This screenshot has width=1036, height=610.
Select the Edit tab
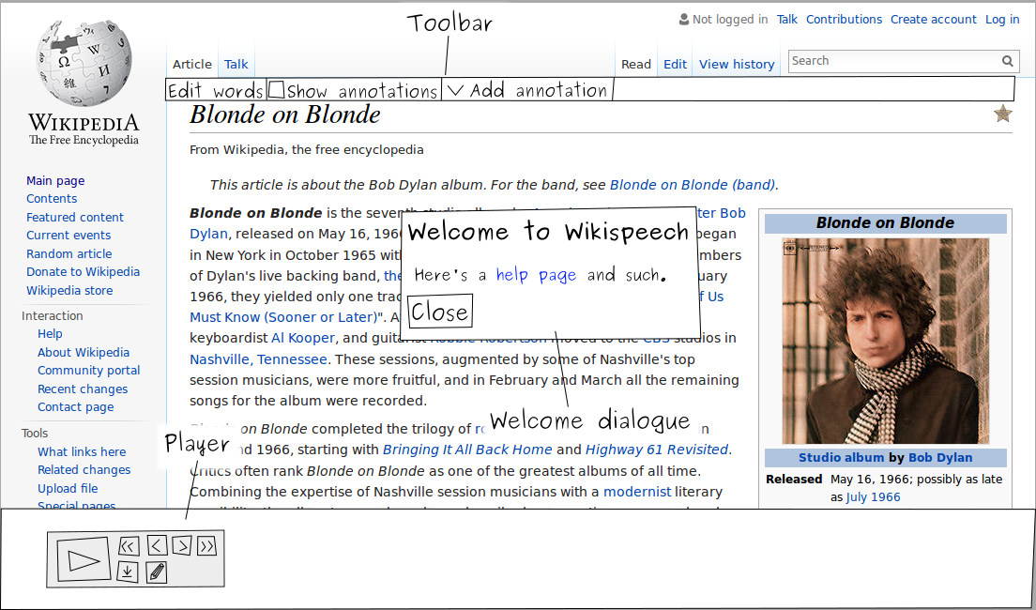click(676, 64)
